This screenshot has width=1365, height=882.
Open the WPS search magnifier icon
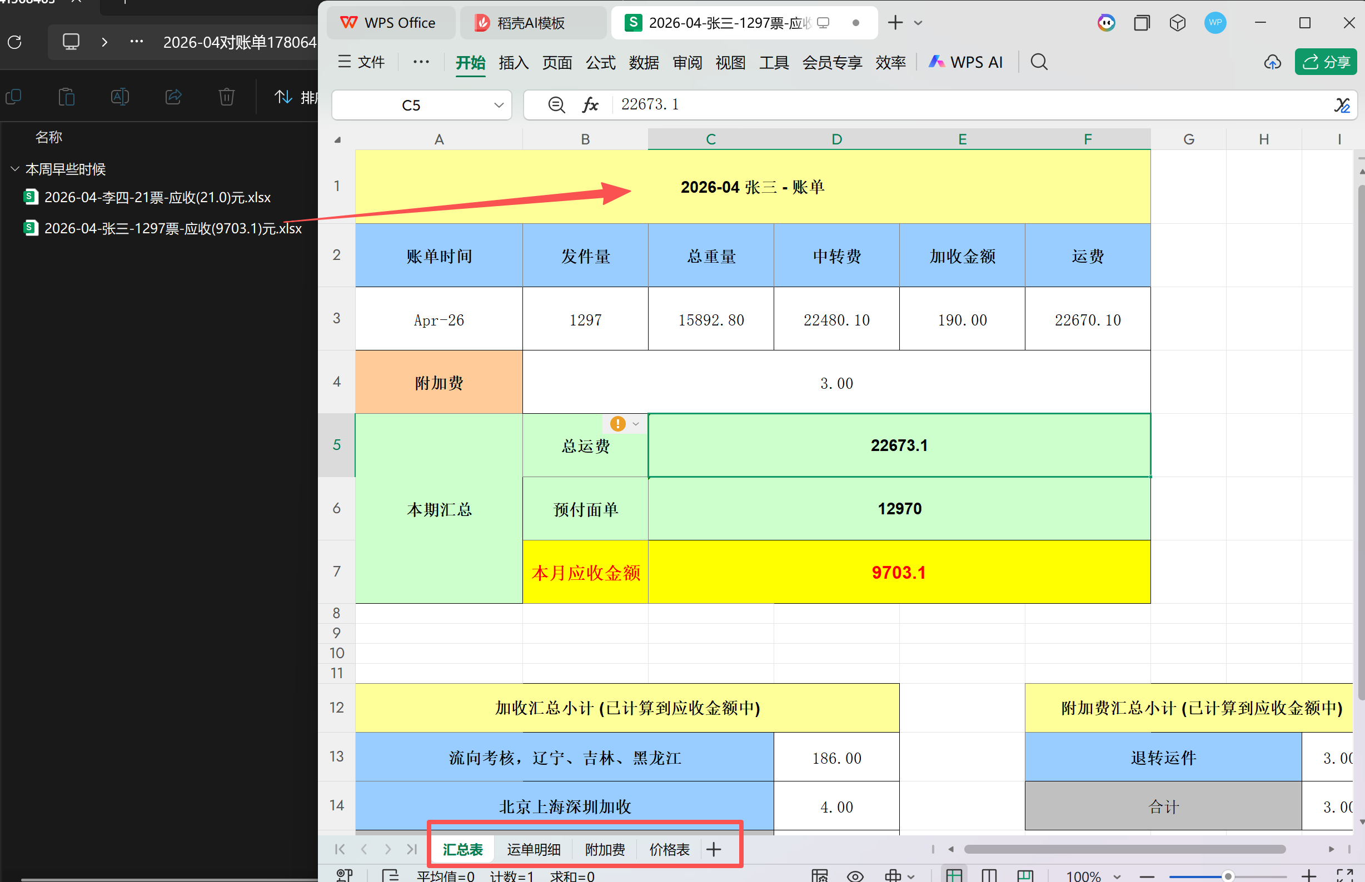coord(1039,62)
